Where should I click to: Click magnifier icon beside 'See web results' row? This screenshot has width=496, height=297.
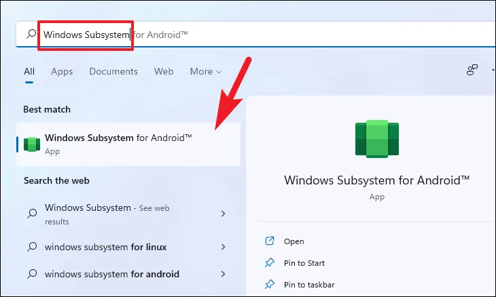(32, 214)
